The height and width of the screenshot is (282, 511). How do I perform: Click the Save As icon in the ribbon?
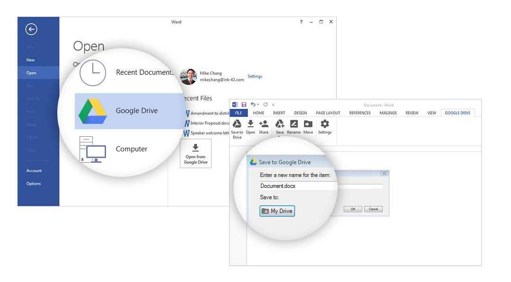pos(279,127)
